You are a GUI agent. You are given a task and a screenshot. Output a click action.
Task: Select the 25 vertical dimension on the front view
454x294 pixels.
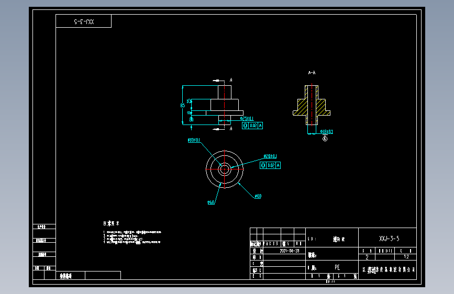(x=189, y=101)
